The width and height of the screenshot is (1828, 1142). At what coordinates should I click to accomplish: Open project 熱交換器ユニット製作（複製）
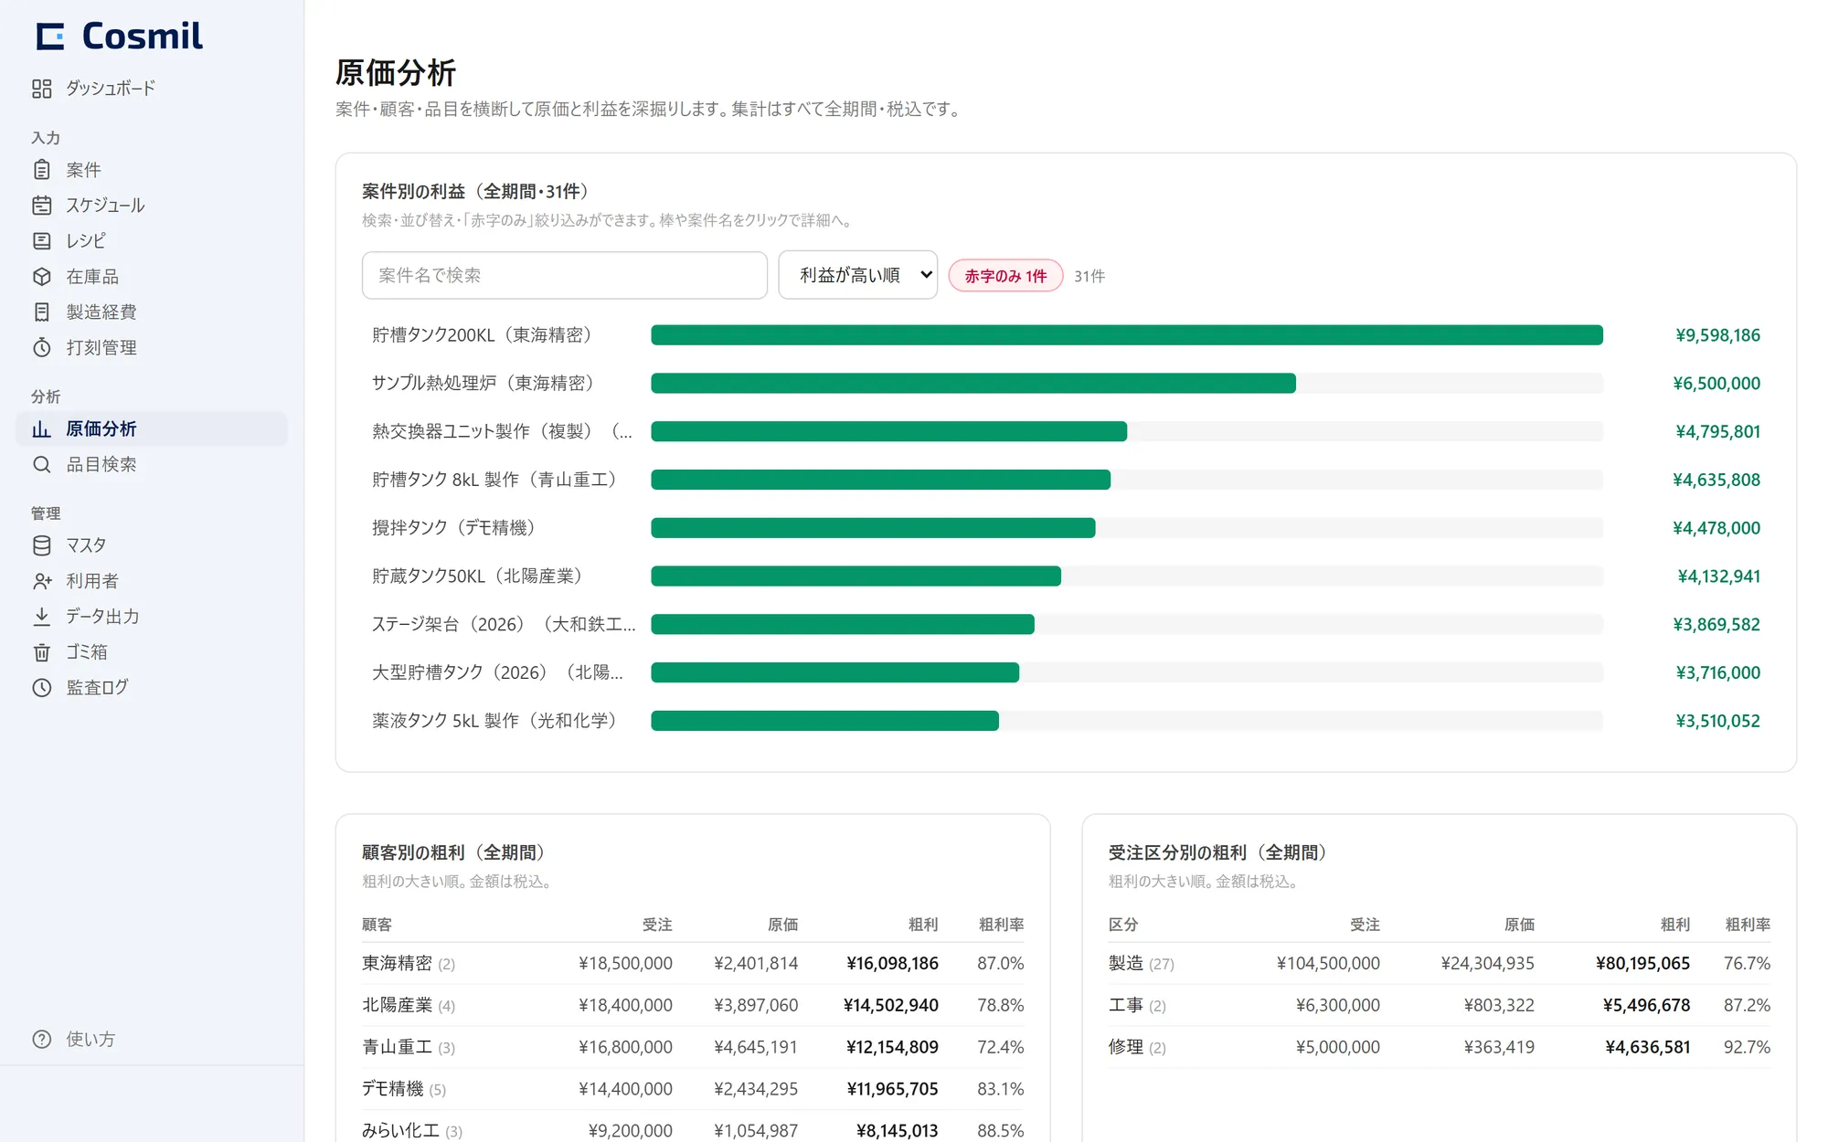[503, 431]
